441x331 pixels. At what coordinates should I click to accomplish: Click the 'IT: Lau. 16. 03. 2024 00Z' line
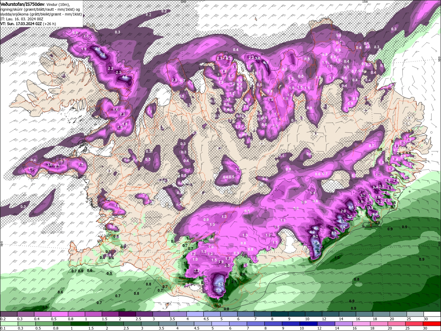coord(21,19)
